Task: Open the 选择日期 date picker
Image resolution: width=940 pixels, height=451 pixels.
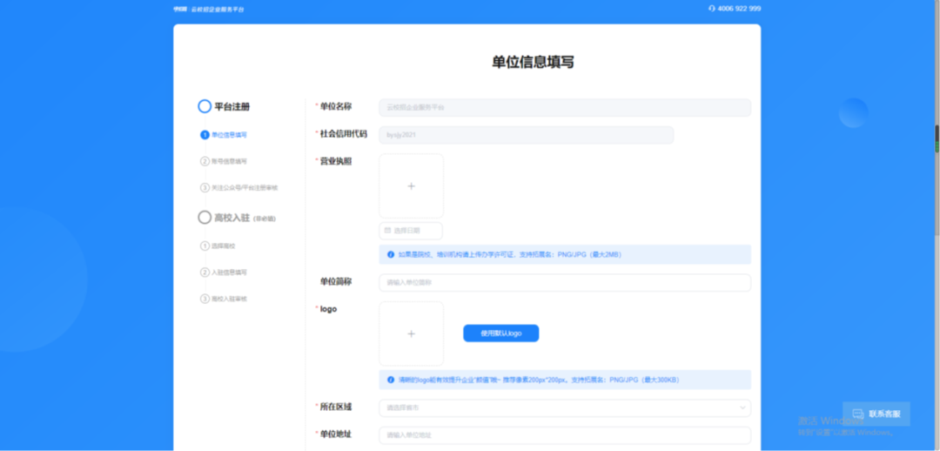Action: click(x=411, y=231)
